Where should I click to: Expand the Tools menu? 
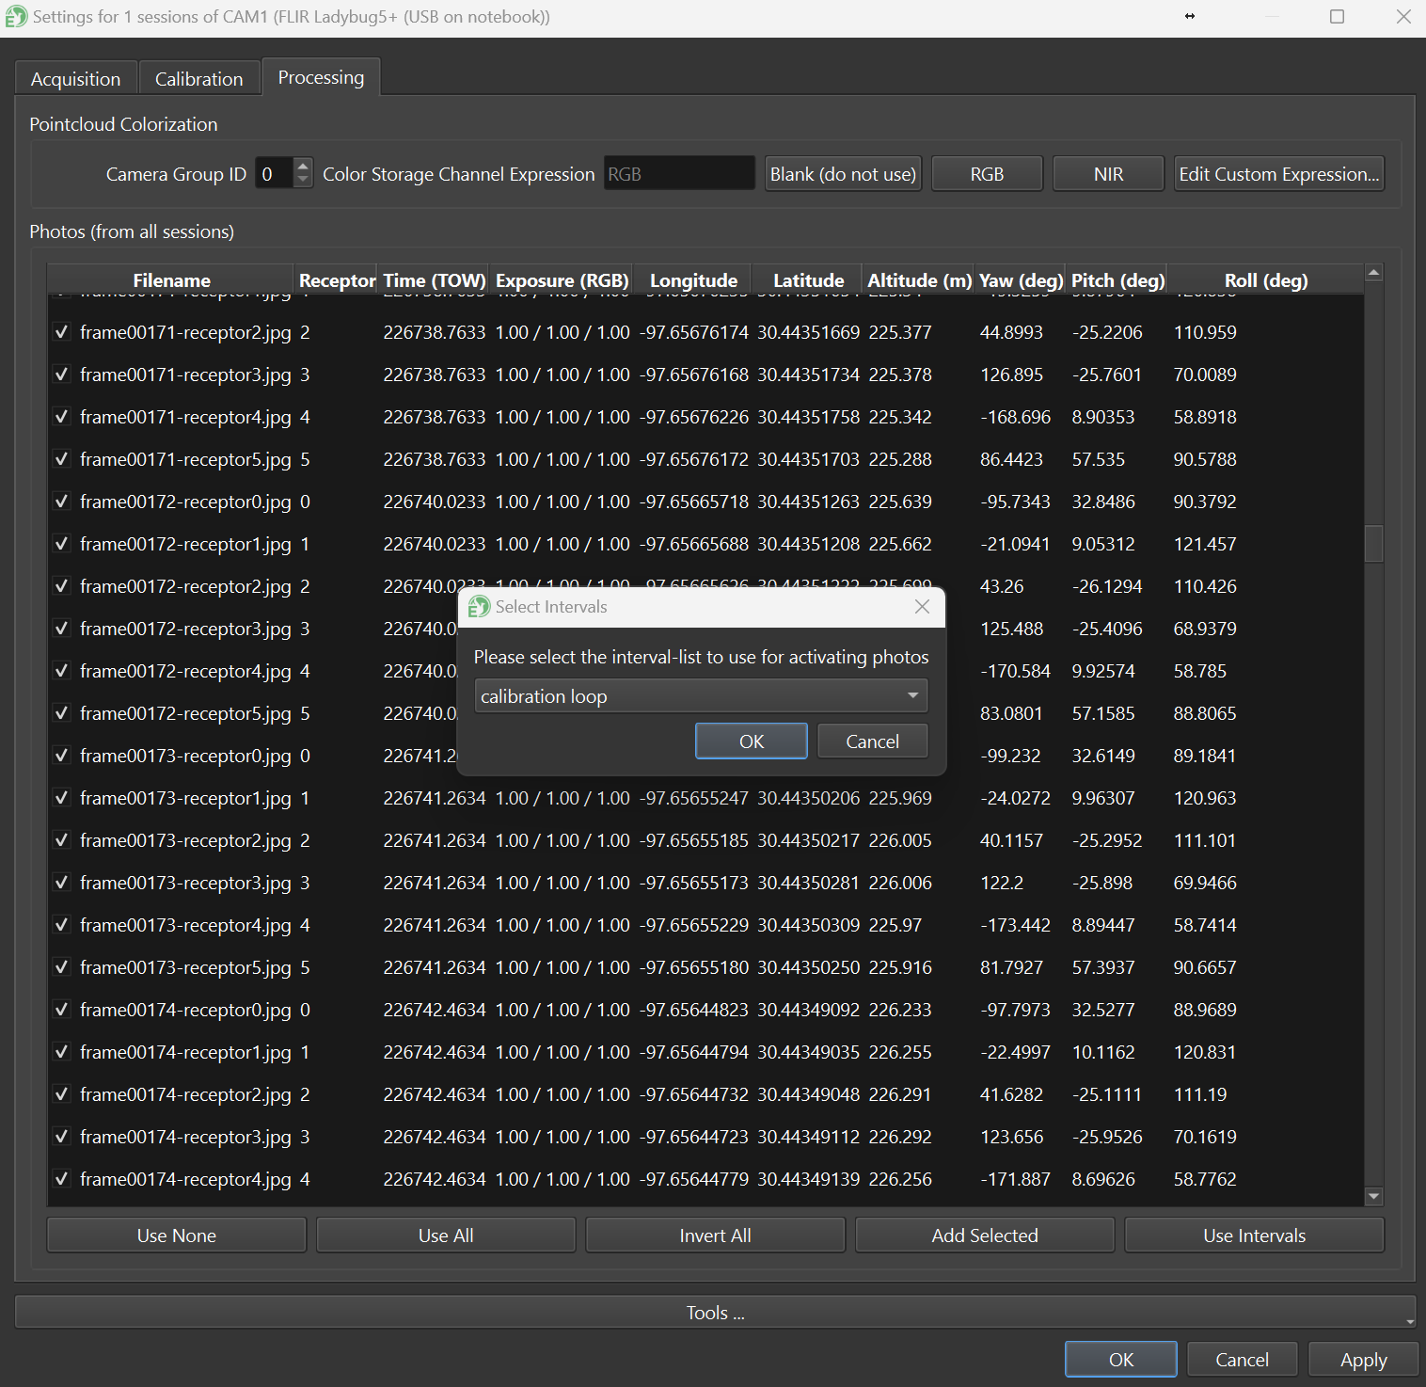click(715, 1313)
